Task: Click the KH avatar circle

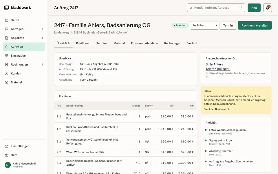Action: pos(8,165)
